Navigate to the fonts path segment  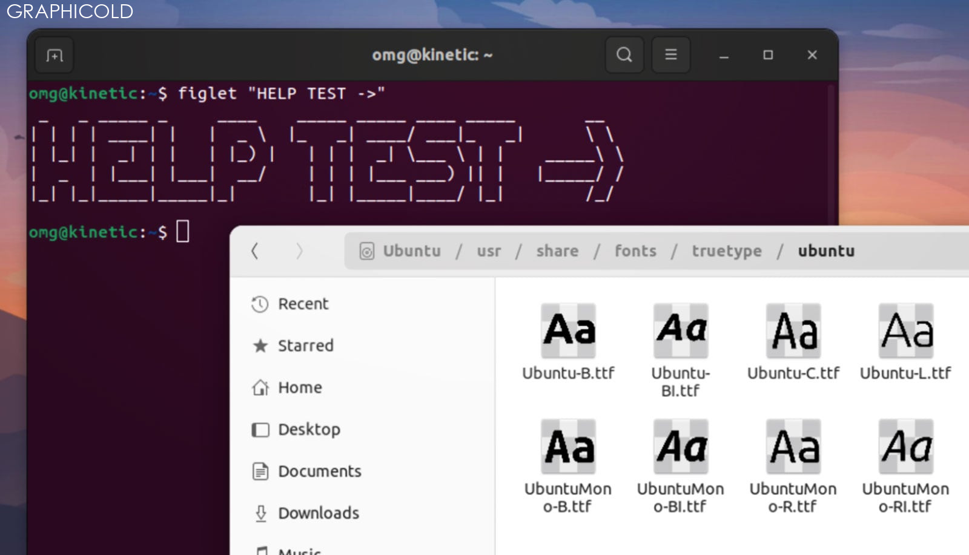point(635,251)
